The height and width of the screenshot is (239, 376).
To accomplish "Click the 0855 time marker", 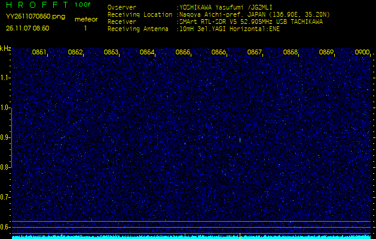I will click(183, 53).
